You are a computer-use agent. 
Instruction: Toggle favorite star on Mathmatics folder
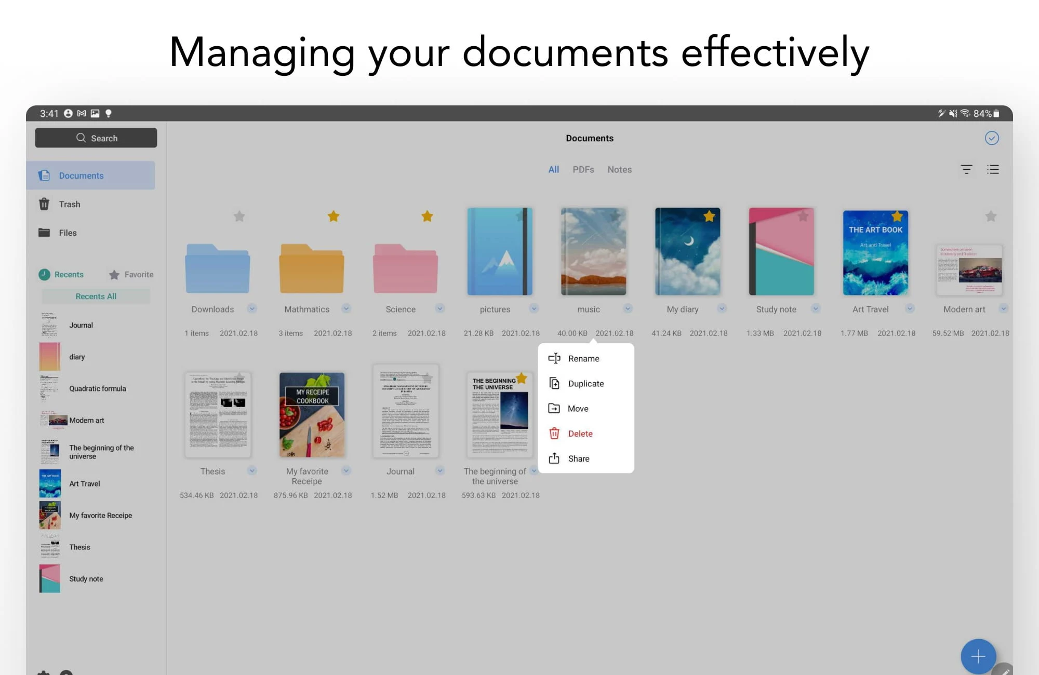(x=334, y=216)
